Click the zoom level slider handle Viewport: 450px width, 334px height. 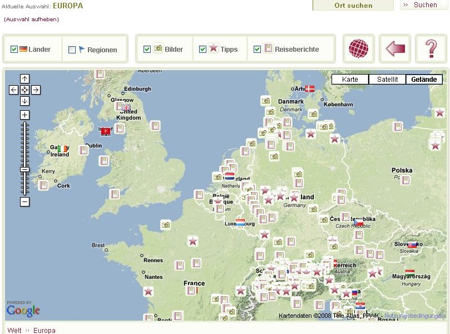click(x=25, y=169)
